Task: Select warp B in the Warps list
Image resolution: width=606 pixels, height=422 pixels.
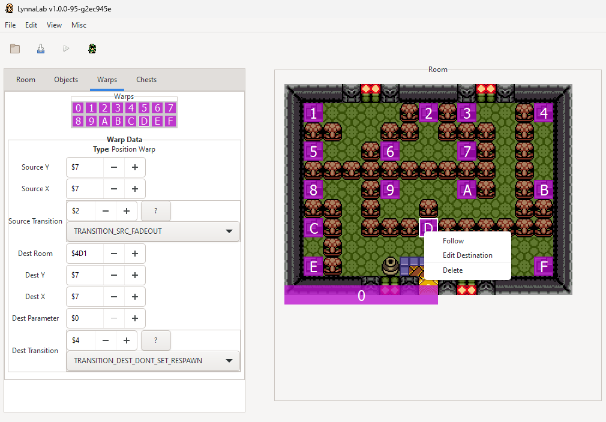Action: [118, 121]
